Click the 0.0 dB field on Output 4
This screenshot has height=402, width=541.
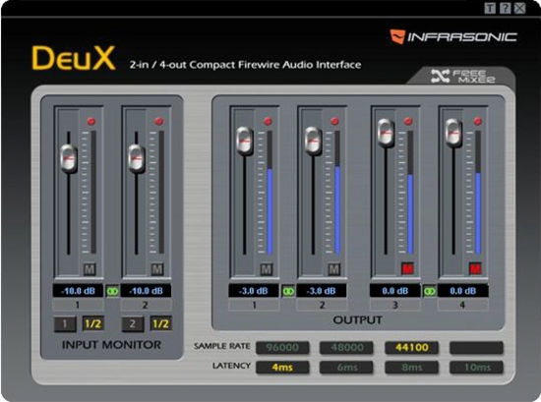(463, 291)
